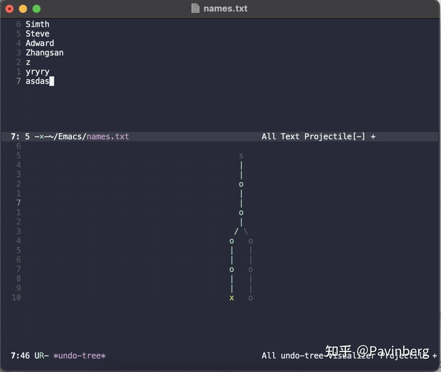Select the current undo node marked "x"
The width and height of the screenshot is (441, 372).
pyautogui.click(x=232, y=298)
